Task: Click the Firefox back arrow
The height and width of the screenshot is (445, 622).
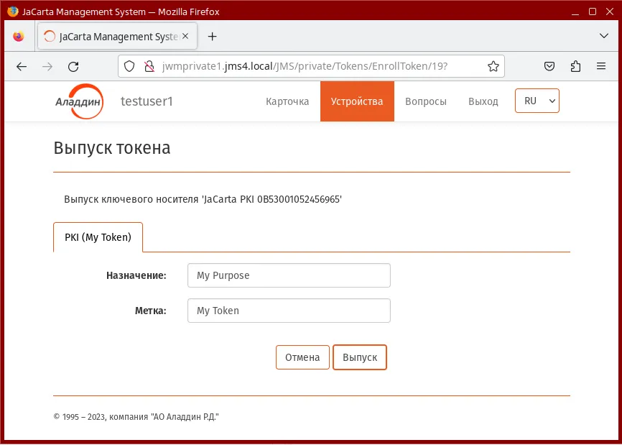Action: [x=22, y=66]
